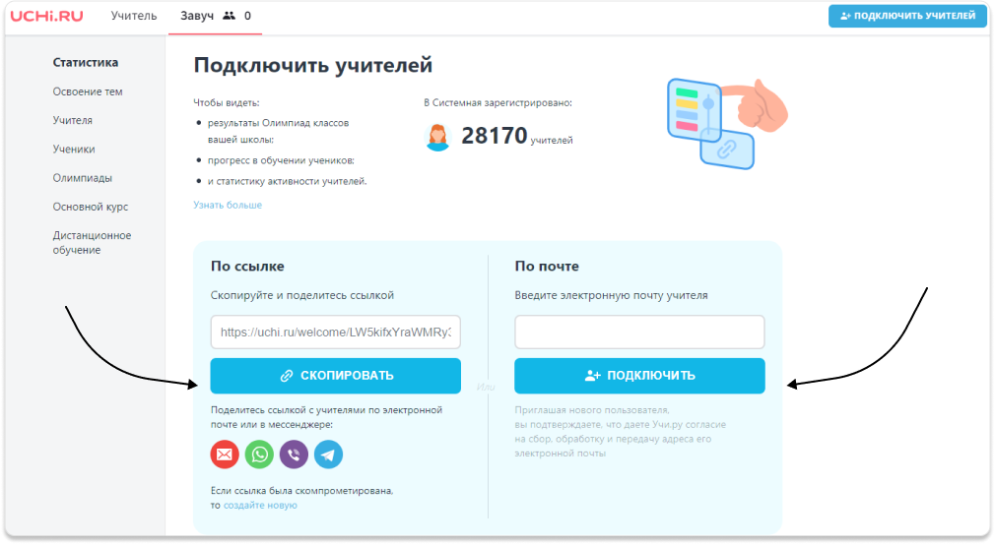The width and height of the screenshot is (995, 545).
Task: Open Основной курс section
Action: (x=91, y=207)
